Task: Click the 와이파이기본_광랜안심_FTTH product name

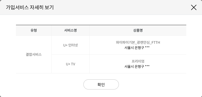Action: coord(138,42)
